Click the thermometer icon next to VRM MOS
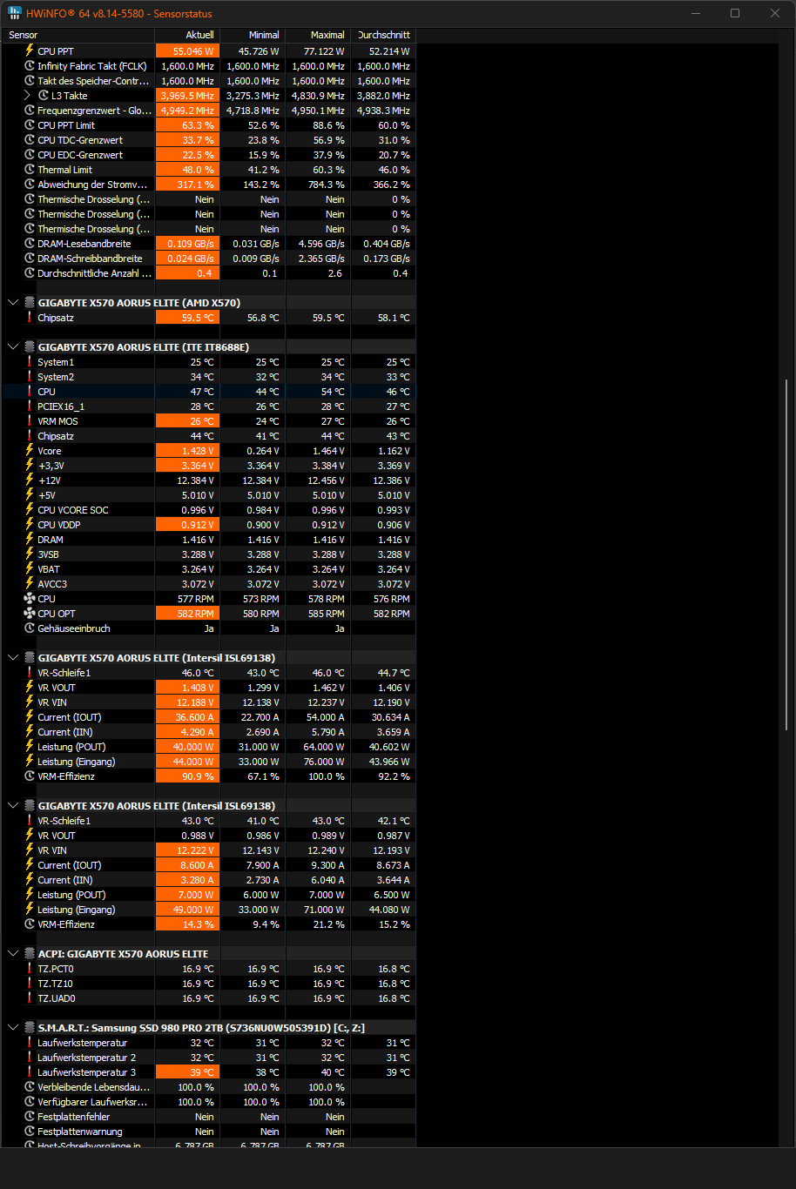The width and height of the screenshot is (796, 1189). point(30,421)
